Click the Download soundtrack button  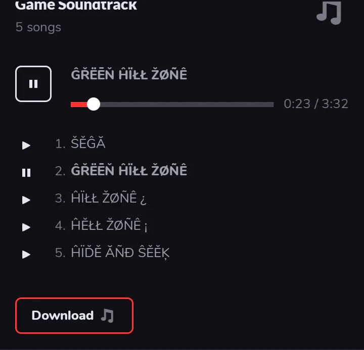point(74,316)
